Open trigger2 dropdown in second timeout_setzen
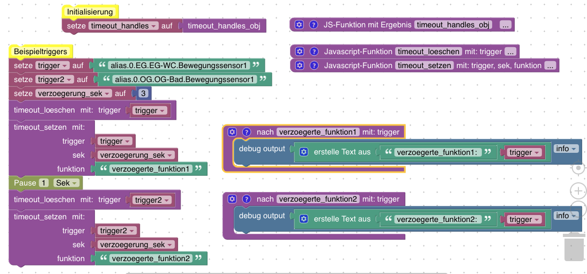The width and height of the screenshot is (587, 274). (x=117, y=231)
